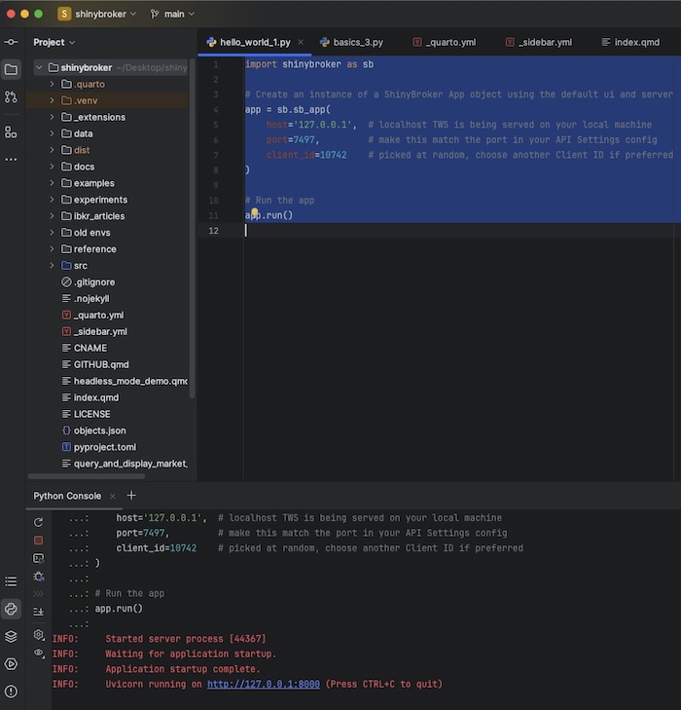The width and height of the screenshot is (681, 710).
Task: Show more tool windows ellipsis
Action: tap(11, 160)
